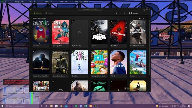Click the "FIFA 22" caption text
The width and height of the screenshot is (192, 108).
[113, 76]
